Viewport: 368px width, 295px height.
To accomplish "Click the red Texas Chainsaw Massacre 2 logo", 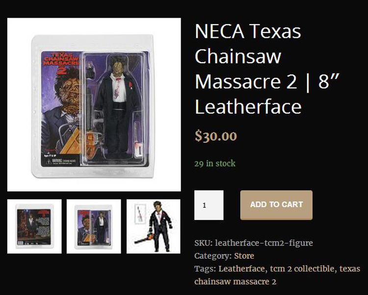I will point(61,62).
